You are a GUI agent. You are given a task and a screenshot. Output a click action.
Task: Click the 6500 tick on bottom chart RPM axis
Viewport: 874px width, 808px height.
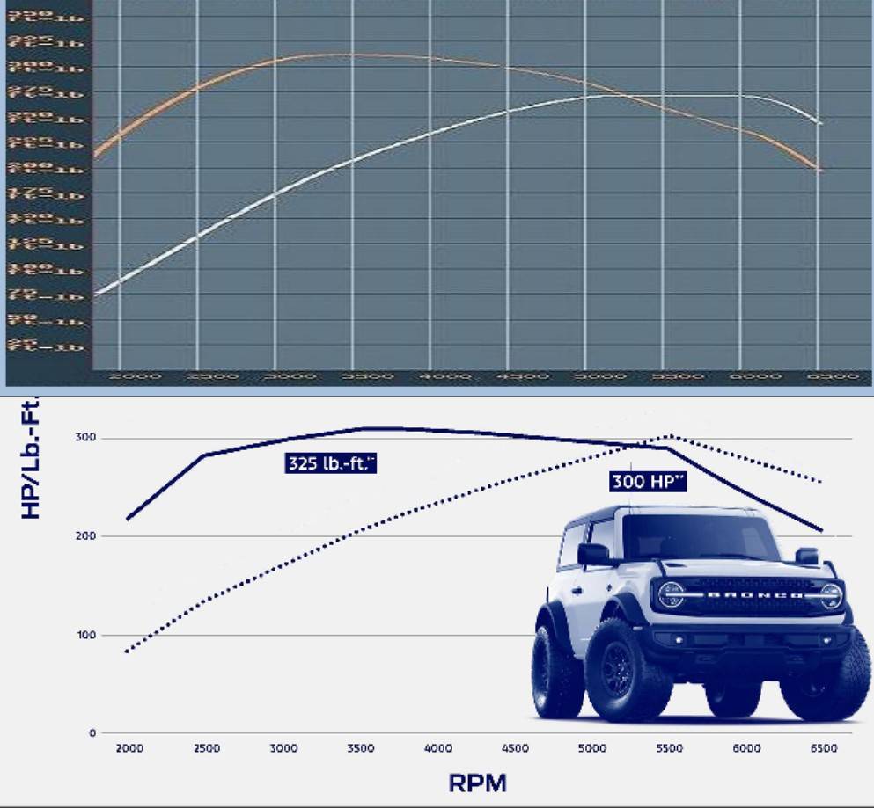(x=823, y=748)
